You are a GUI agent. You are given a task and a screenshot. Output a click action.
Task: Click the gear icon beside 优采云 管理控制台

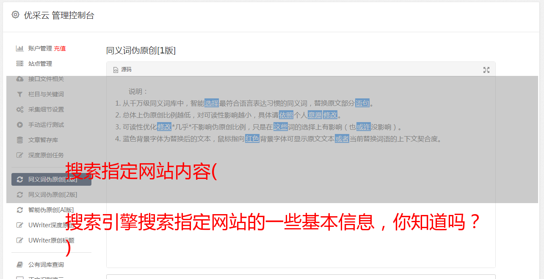point(15,15)
